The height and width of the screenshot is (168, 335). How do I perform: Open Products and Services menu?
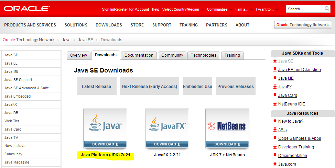click(x=30, y=25)
